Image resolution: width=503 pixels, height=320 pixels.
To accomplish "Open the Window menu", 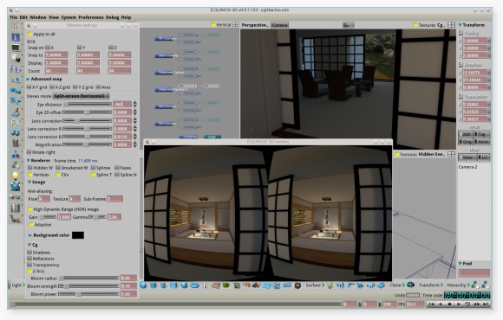I will [38, 17].
